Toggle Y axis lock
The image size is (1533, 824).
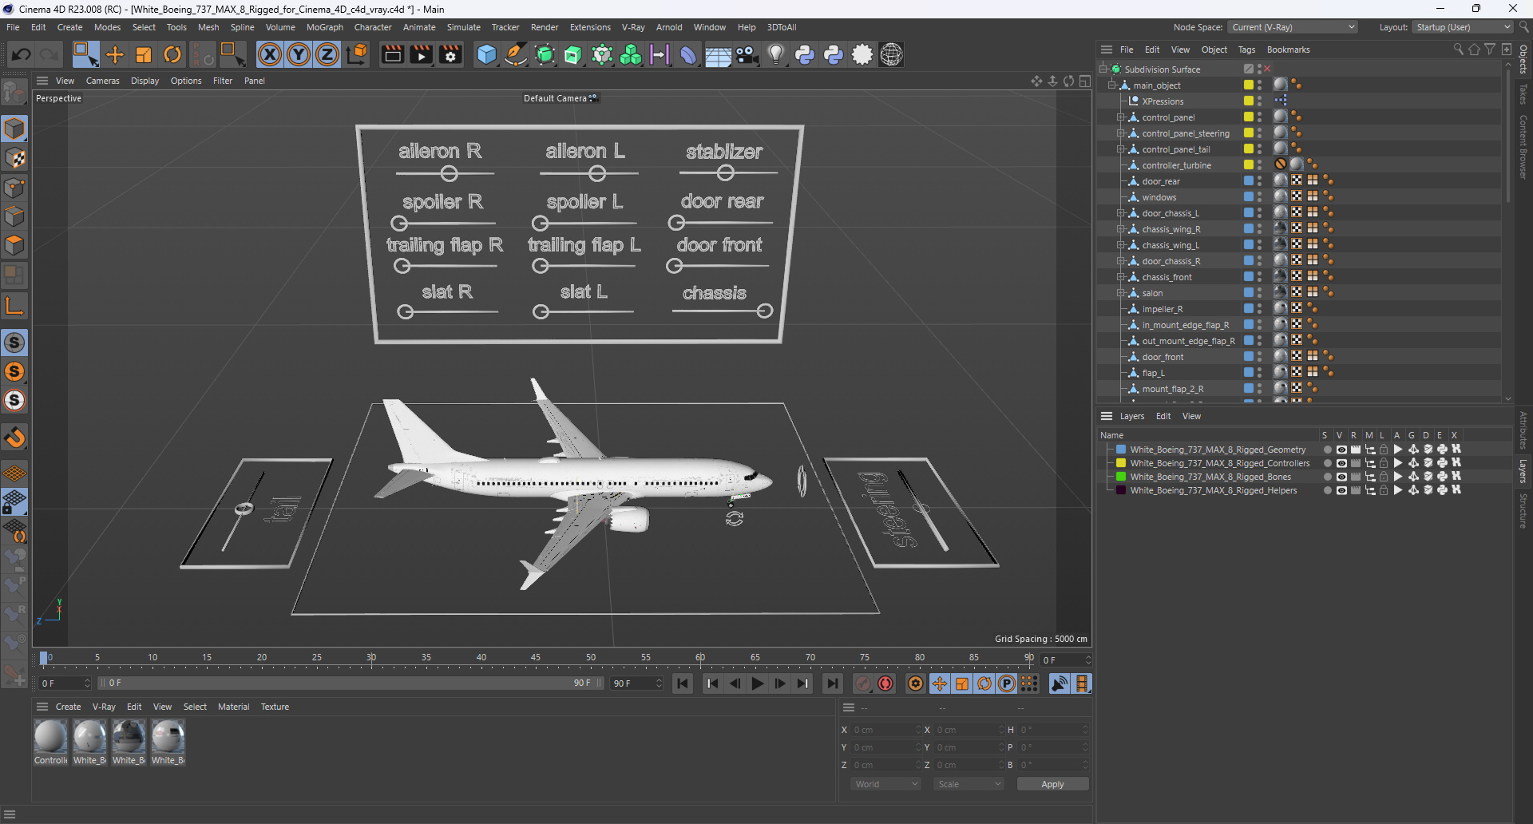pyautogui.click(x=299, y=54)
